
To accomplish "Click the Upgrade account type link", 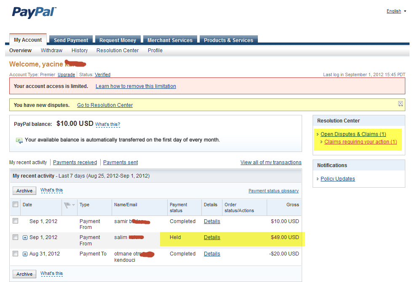I will pyautogui.click(x=66, y=74).
